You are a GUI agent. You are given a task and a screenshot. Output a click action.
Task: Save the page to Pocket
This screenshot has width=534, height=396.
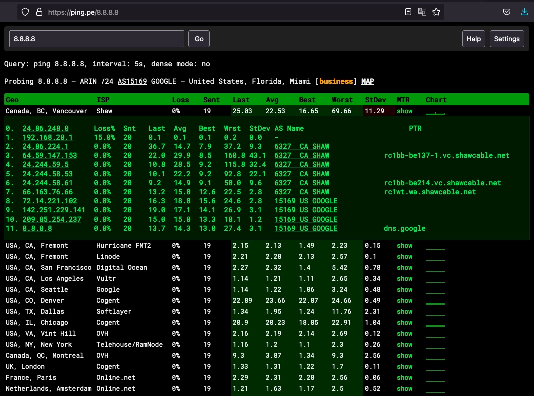click(x=506, y=11)
